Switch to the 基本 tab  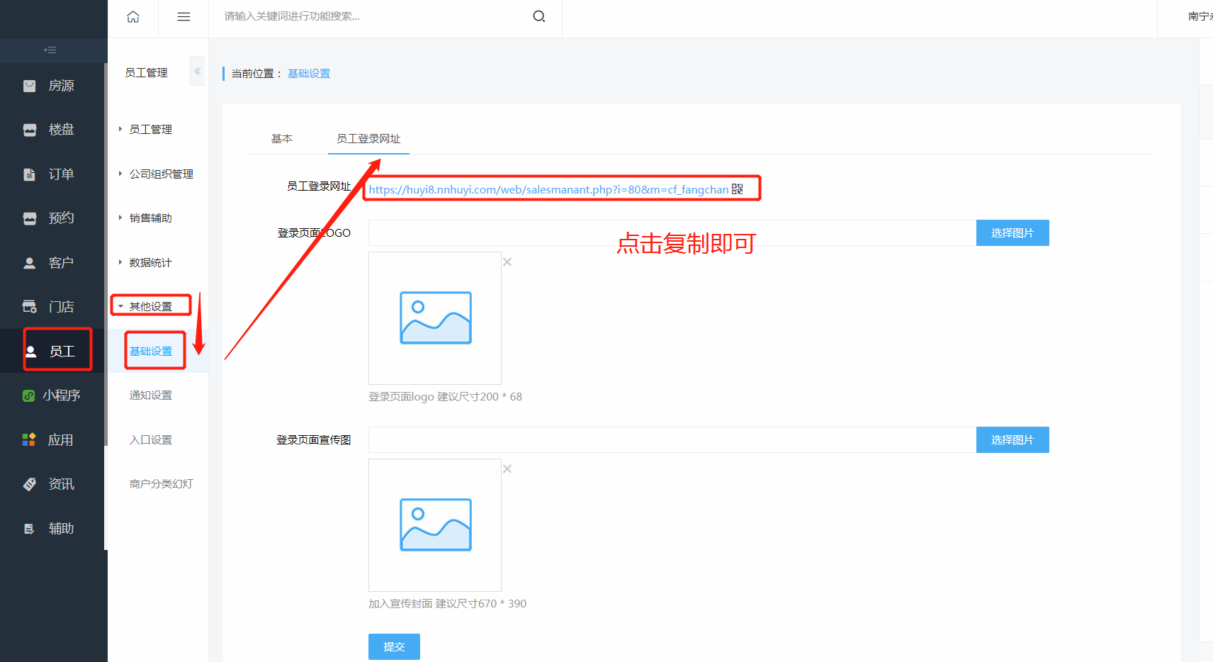click(282, 139)
